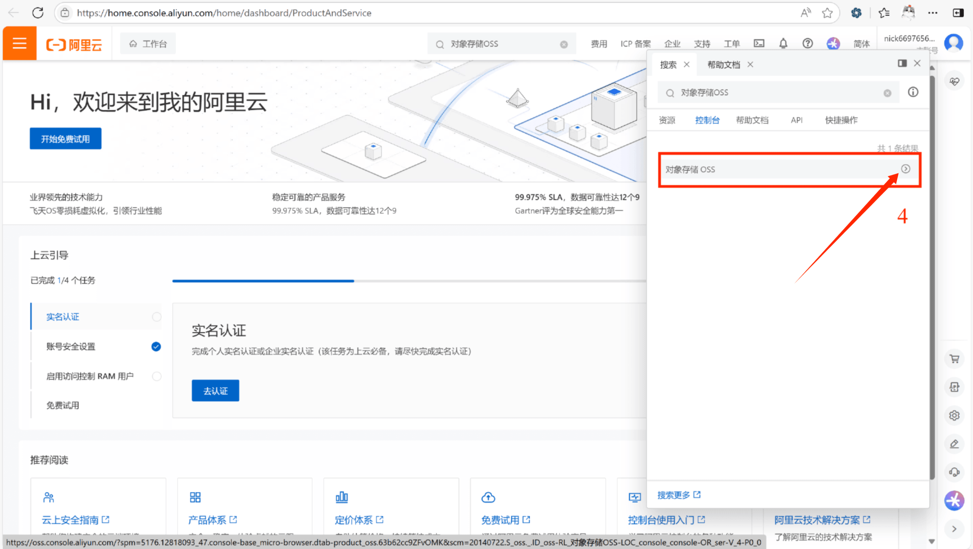Click the 去认证 button
Image resolution: width=973 pixels, height=549 pixels.
coord(215,390)
